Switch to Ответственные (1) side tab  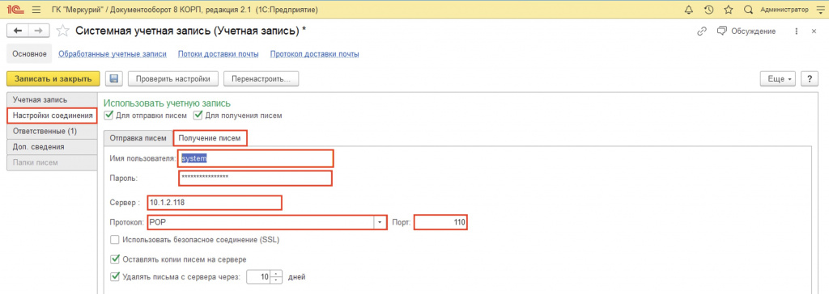tap(52, 131)
